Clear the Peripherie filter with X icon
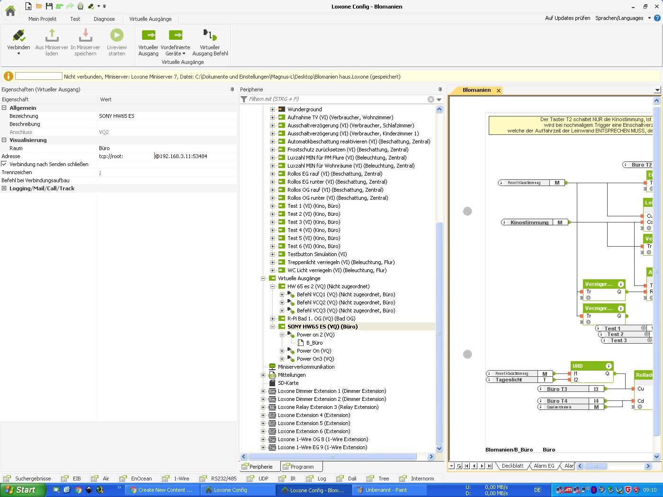The image size is (663, 497). coord(430,99)
